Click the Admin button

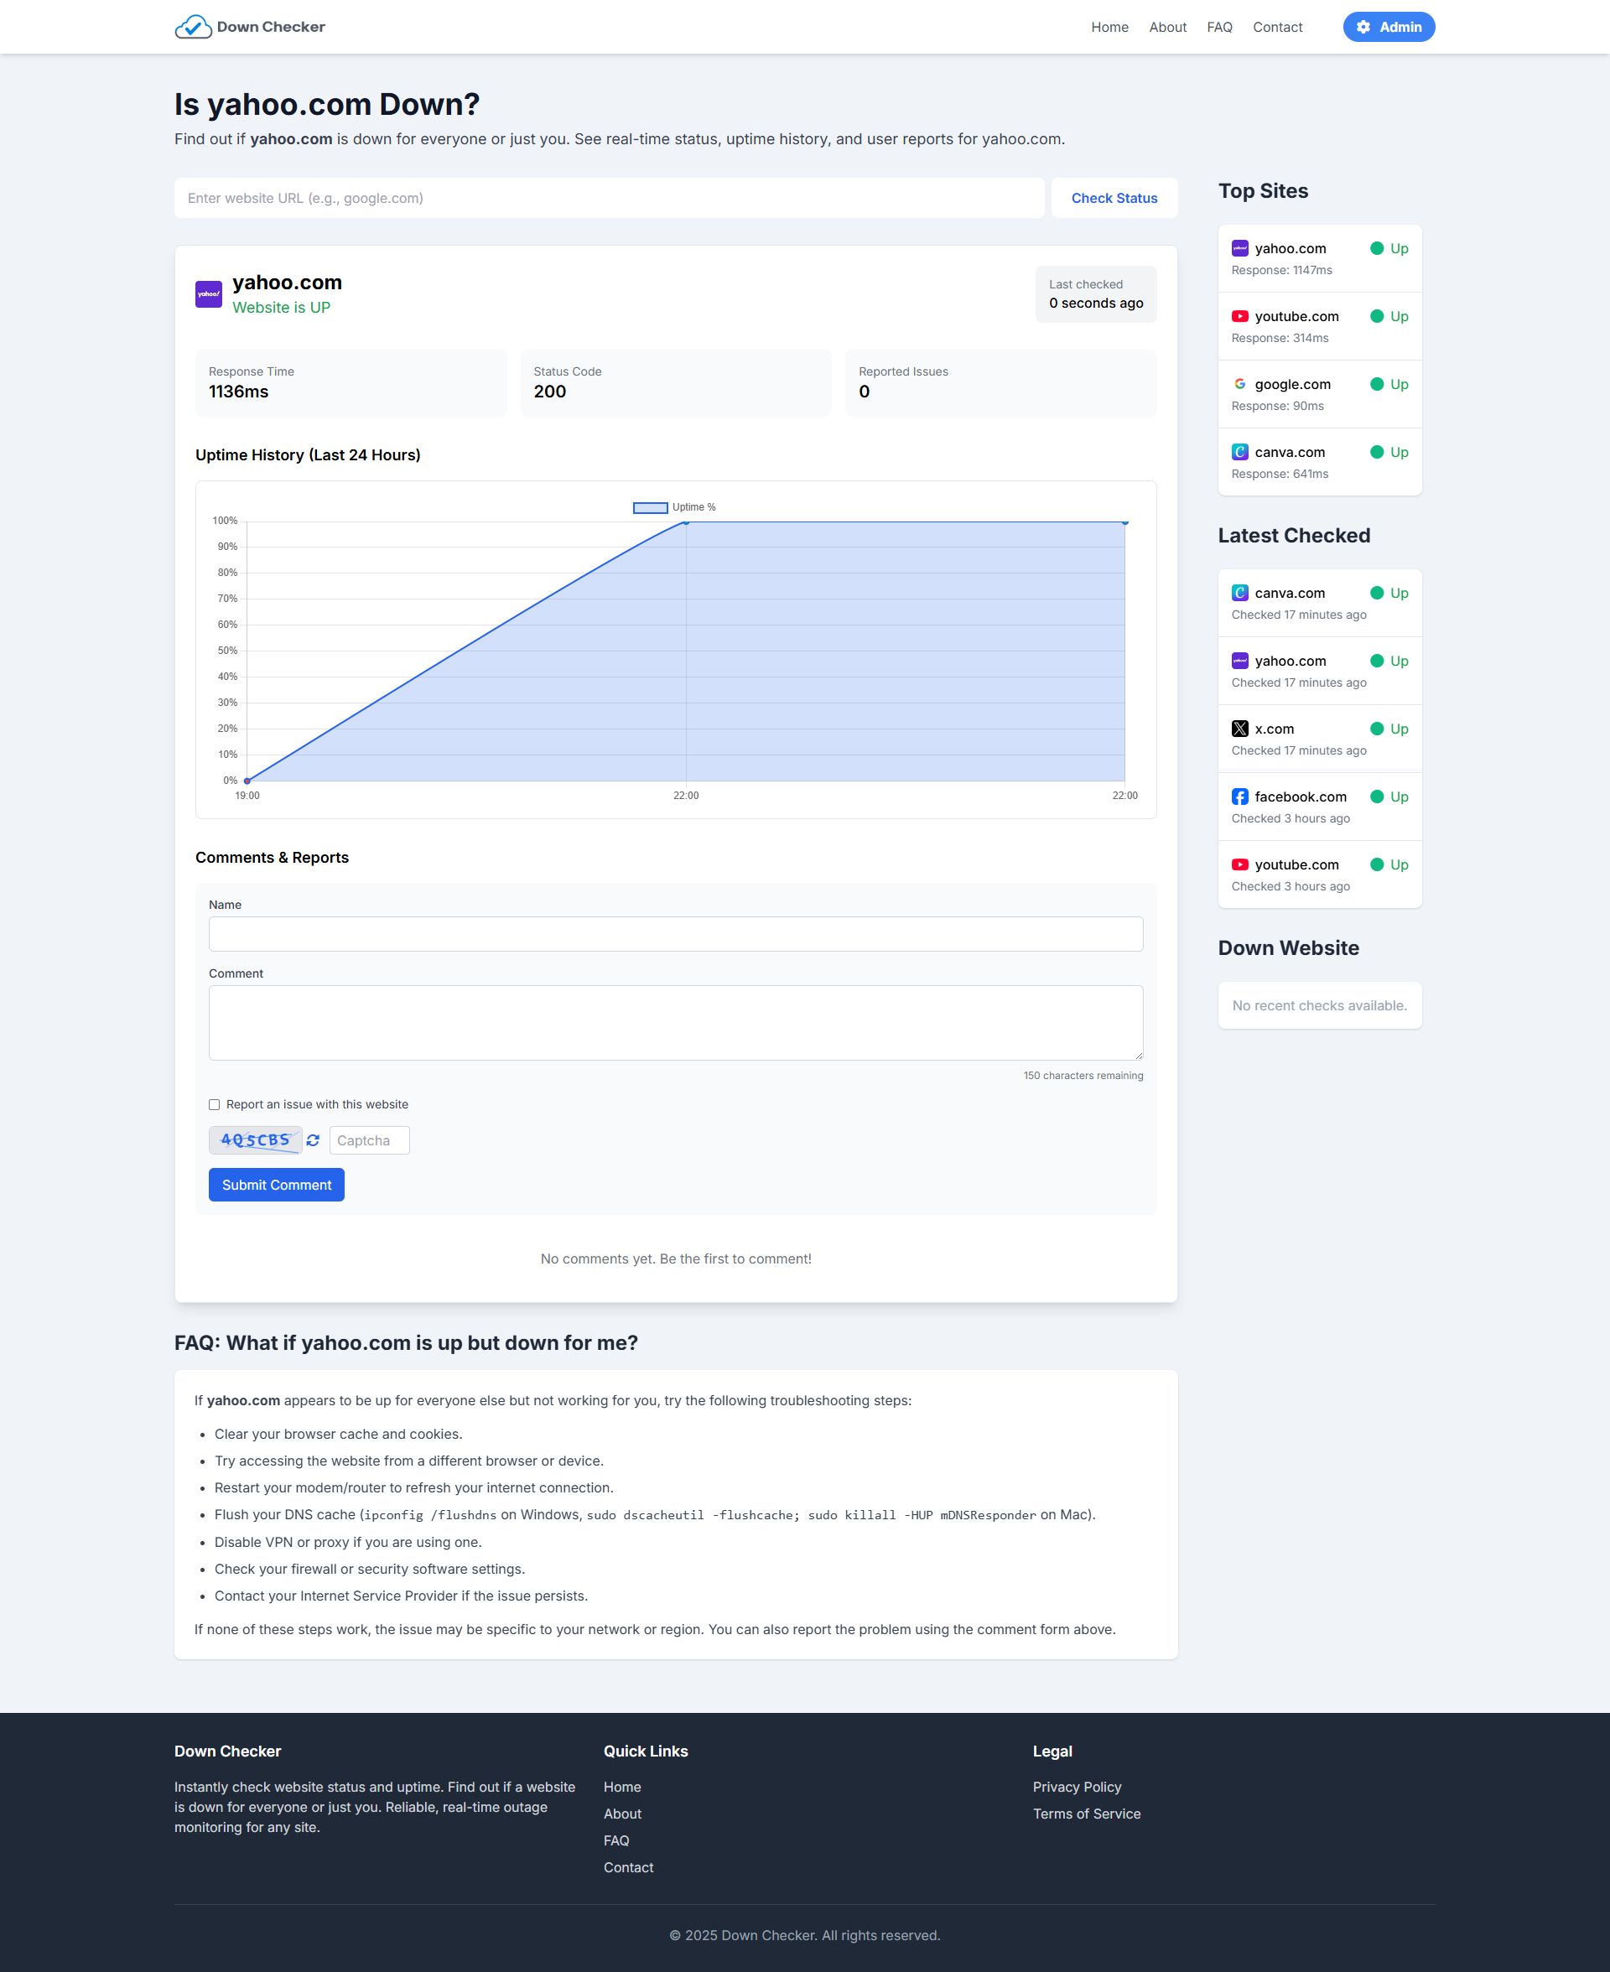1388,27
